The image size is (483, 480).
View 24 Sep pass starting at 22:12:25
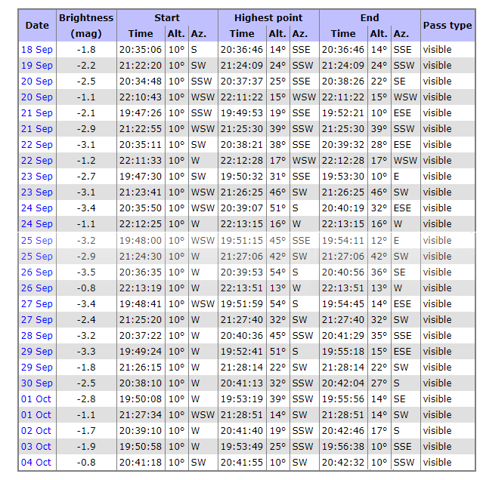pos(36,224)
